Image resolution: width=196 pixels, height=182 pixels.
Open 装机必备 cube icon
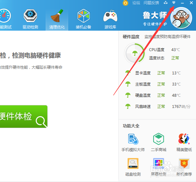tap(83, 16)
